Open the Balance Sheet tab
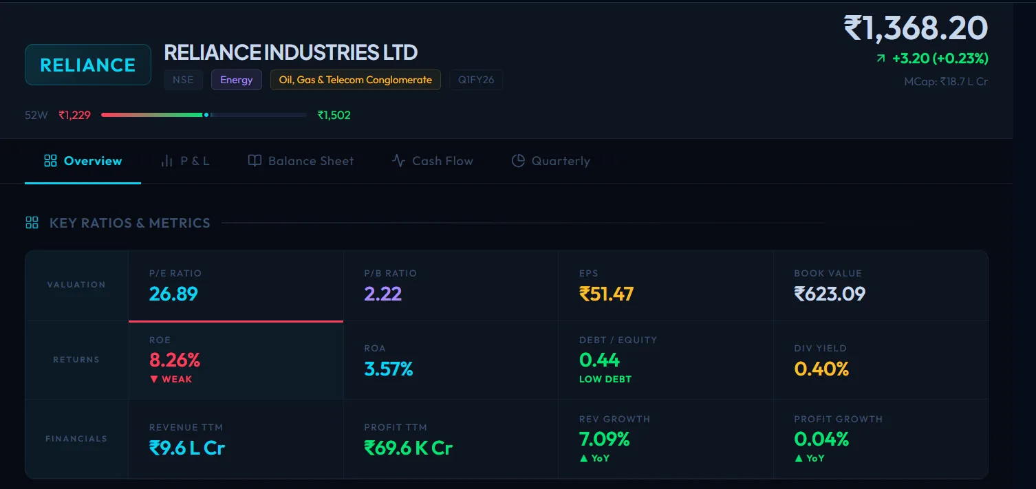The height and width of the screenshot is (489, 1036). tap(301, 161)
